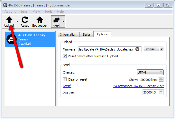This screenshot has width=175, height=119.
Task: Click the Show lines spin box field
Action: pyautogui.click(x=149, y=79)
